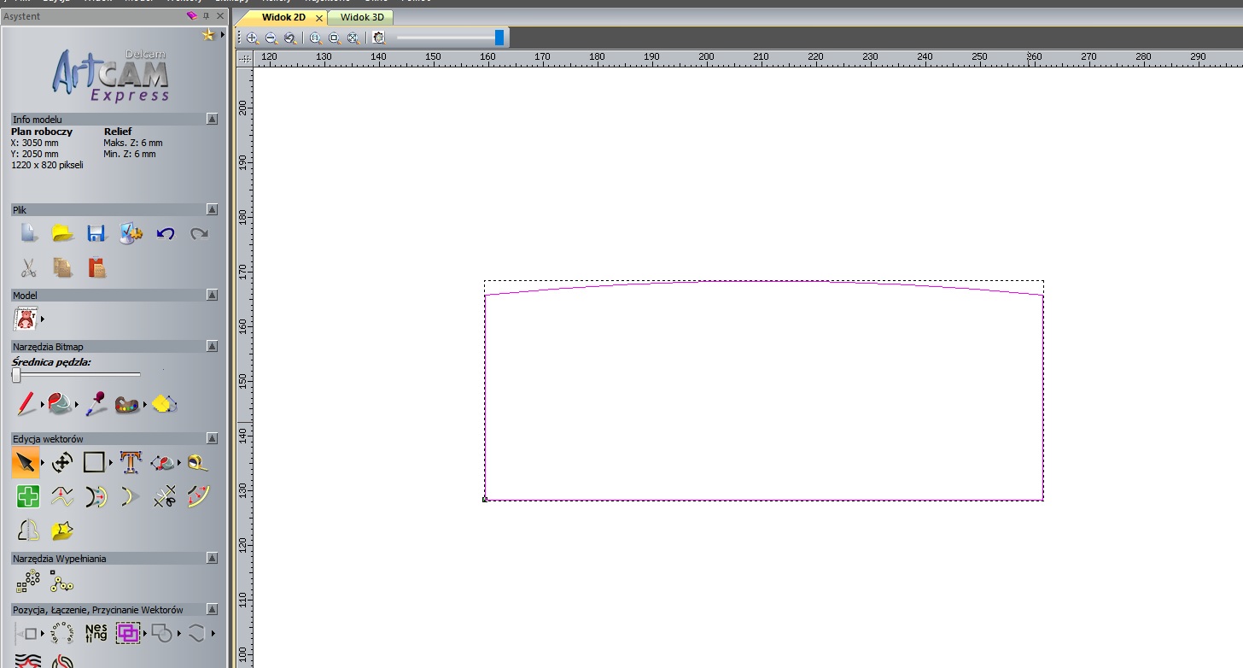
Task: Undo the last action with blue arrow
Action: (166, 233)
